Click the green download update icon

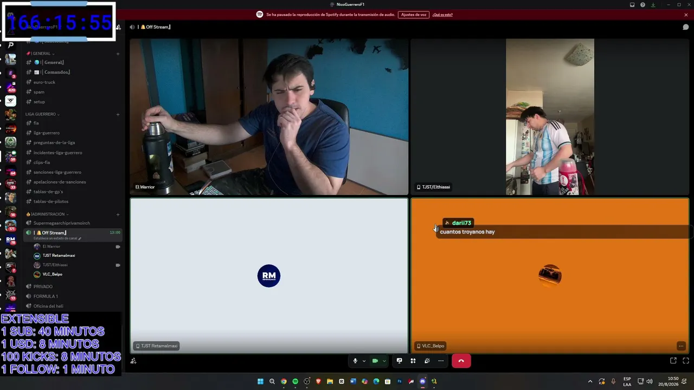pyautogui.click(x=653, y=5)
